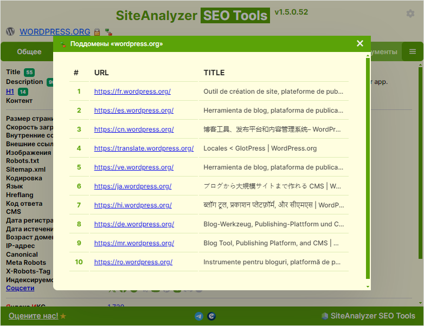Open the WORDPRESS.ORG site link
This screenshot has height=326, width=424.
(x=55, y=32)
